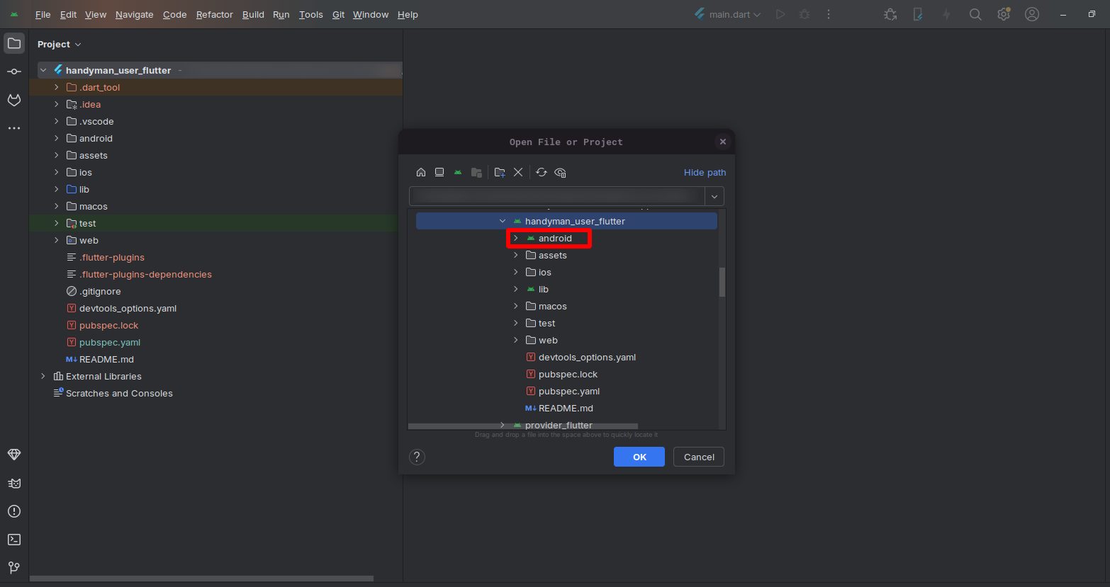This screenshot has height=587, width=1110.
Task: Open the Build menu
Action: click(253, 14)
